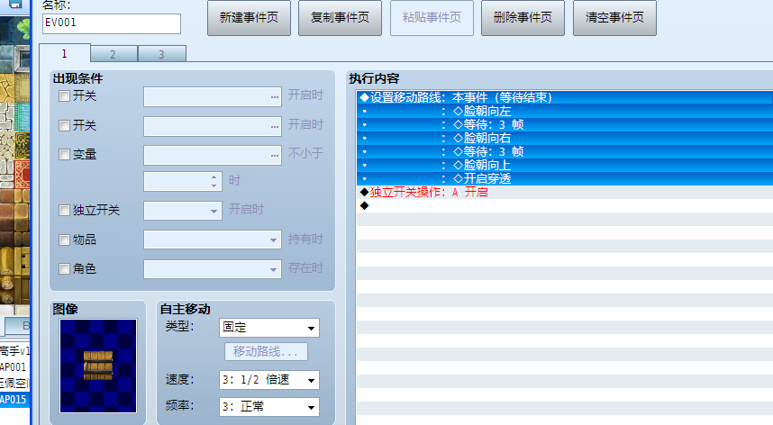Screen dimensions: 773x425
Task: Expand the 速度 speed dropdown
Action: 268,380
